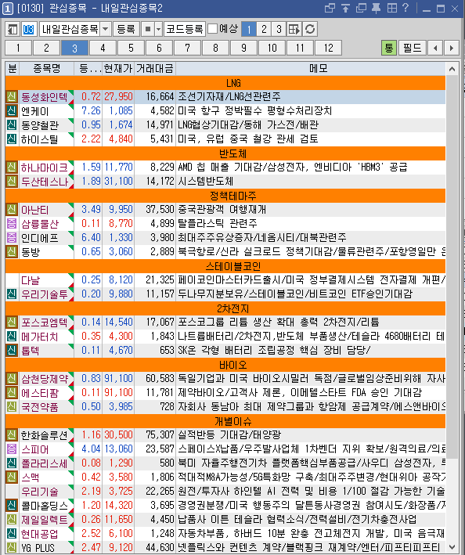This screenshot has height=555, width=465.
Task: Open the dropdown arrow beside the square button
Action: (159, 29)
